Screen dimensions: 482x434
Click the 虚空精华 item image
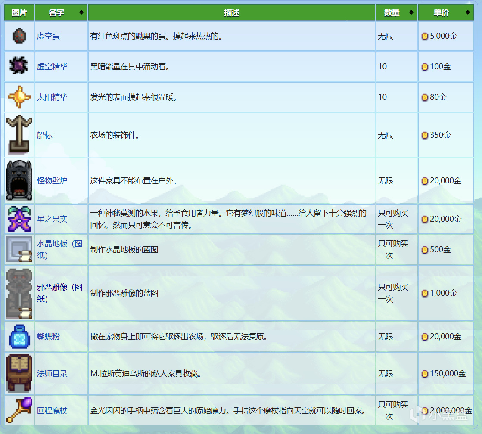click(19, 65)
